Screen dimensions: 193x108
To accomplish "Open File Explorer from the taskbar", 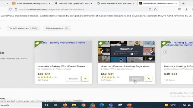I will point(74,105).
